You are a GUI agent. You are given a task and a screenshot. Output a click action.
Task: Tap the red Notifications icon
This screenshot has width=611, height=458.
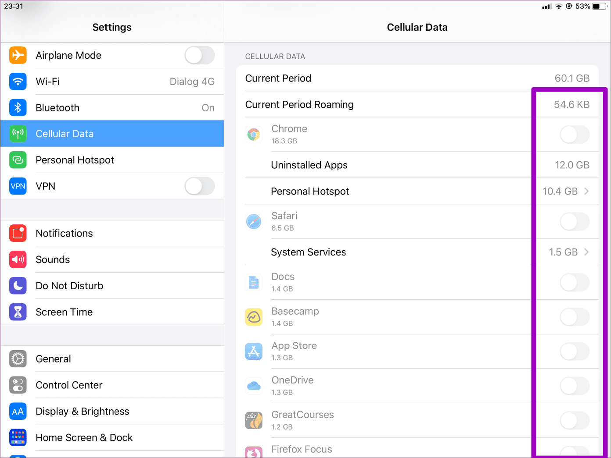(18, 233)
